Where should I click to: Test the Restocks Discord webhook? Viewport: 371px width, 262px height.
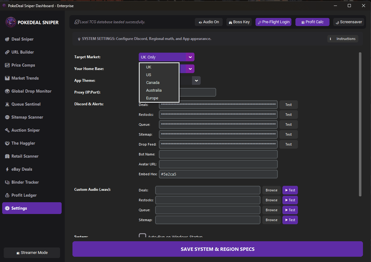[x=288, y=115]
